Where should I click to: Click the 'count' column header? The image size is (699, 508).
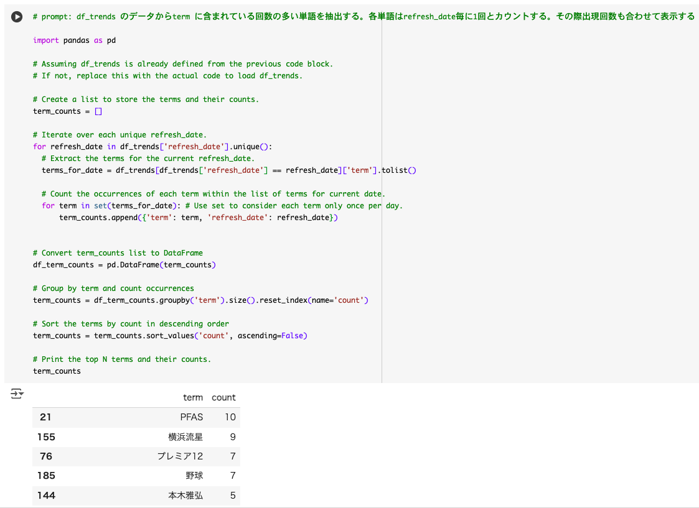click(223, 397)
